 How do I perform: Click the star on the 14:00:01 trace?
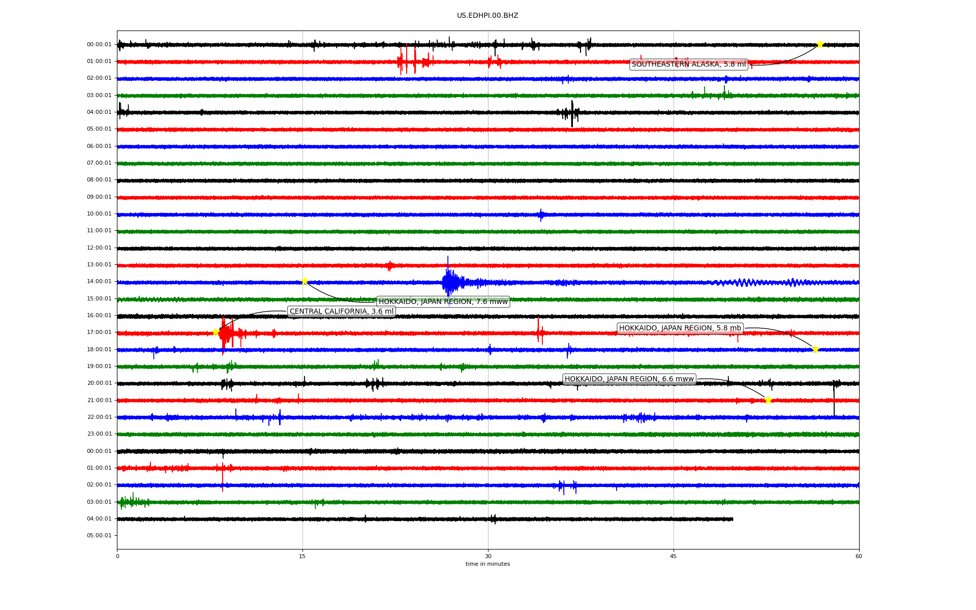(x=304, y=281)
